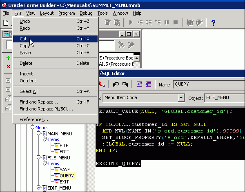Click the Outdent icon in PL/SQL Editor
Screen dimensions: 245x192
tap(148, 84)
